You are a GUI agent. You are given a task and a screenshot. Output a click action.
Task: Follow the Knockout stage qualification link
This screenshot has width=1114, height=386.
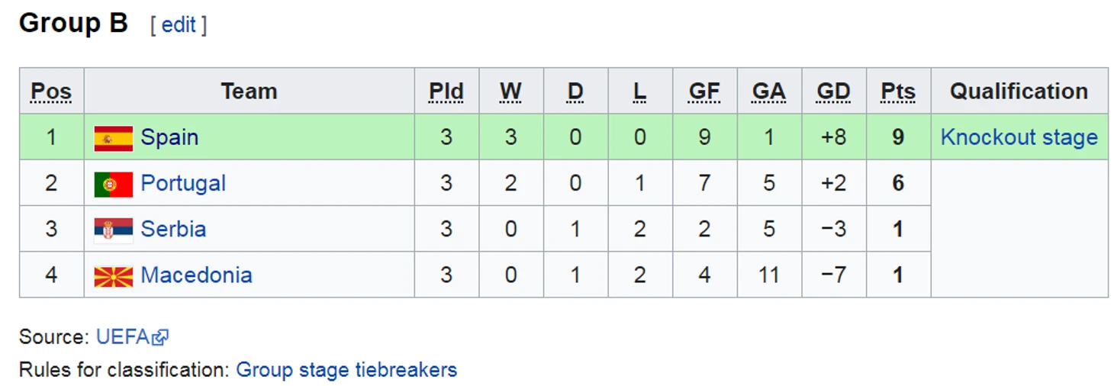(1019, 137)
